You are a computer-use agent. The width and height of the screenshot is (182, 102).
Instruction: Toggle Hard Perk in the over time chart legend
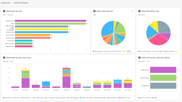click(x=7, y=98)
